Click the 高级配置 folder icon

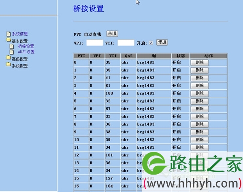(9, 58)
